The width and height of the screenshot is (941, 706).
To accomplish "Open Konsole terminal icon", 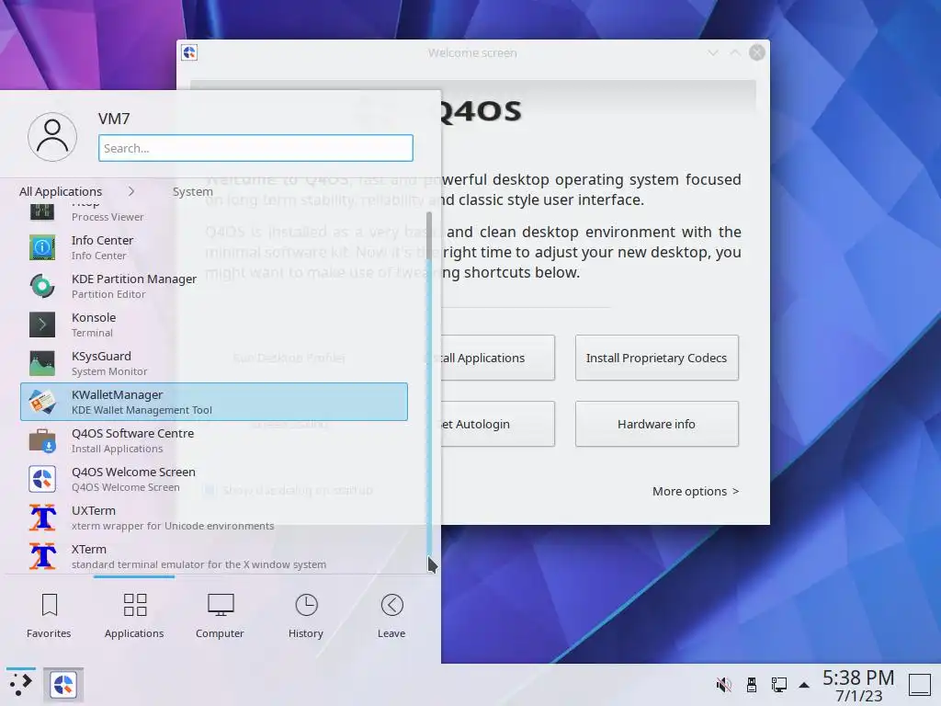I will [42, 325].
